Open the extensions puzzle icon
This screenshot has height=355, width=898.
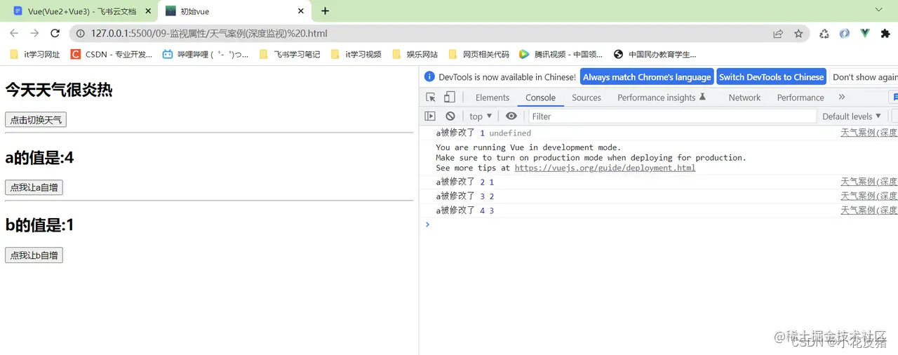tap(885, 34)
